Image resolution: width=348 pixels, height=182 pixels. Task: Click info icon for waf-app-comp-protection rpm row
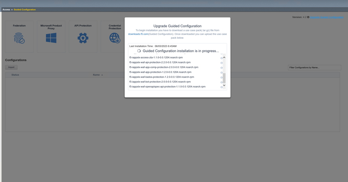click(x=222, y=68)
